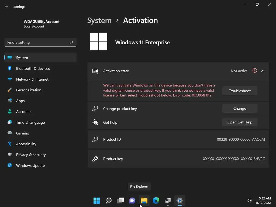Open Network & internet settings
This screenshot has height=207, width=276.
pos(40,79)
